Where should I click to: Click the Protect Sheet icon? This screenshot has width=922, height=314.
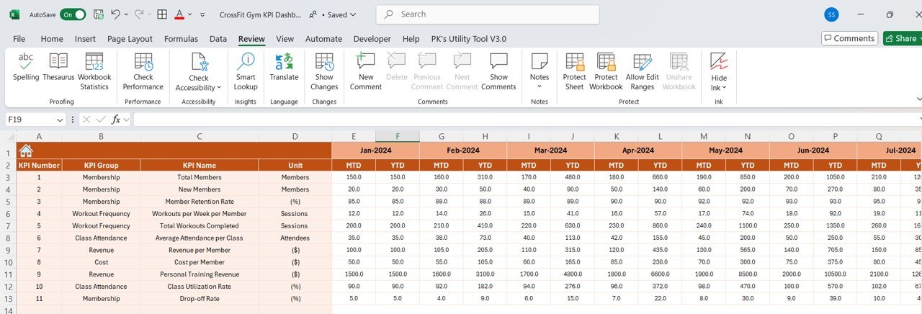574,62
